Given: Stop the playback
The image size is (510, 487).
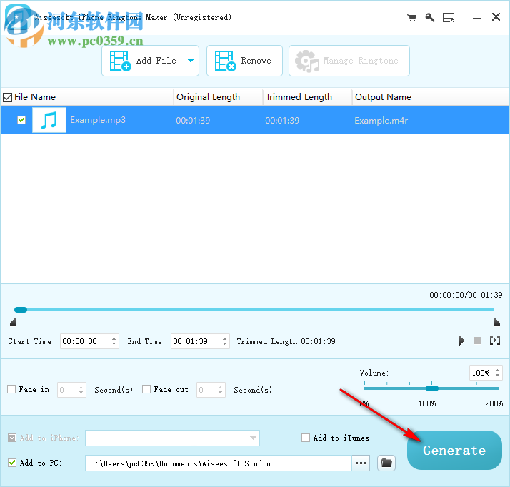Looking at the screenshot, I should click(x=477, y=341).
